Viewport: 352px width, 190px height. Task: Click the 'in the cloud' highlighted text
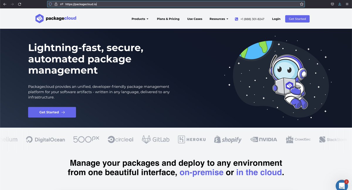coord(259,172)
